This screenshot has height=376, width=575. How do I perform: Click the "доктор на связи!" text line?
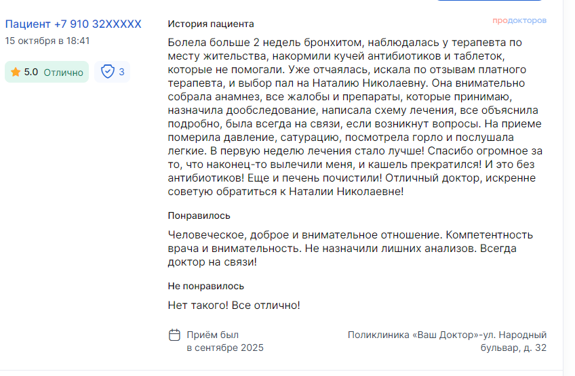(x=212, y=262)
